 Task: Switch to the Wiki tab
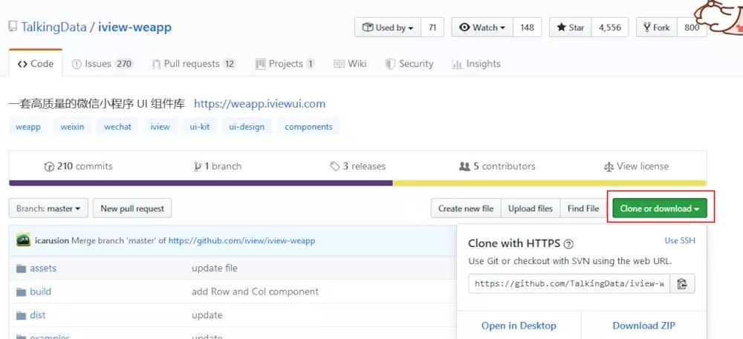tap(350, 63)
